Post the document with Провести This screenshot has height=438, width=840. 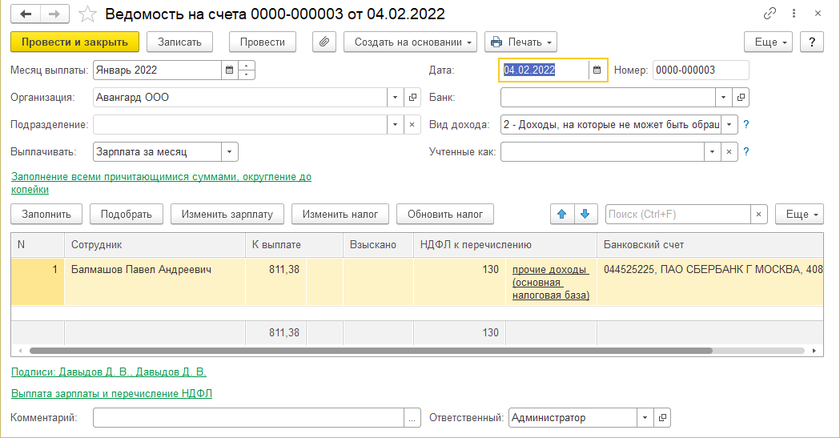point(263,42)
